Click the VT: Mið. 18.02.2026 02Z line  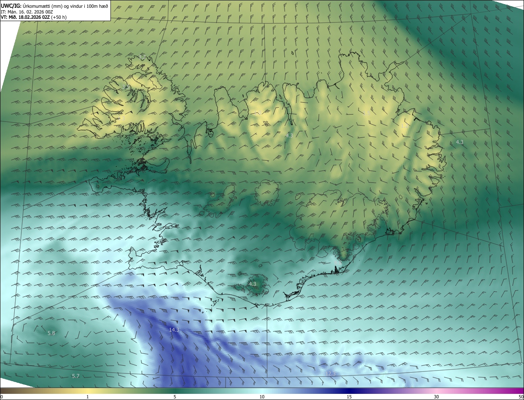pyautogui.click(x=34, y=17)
